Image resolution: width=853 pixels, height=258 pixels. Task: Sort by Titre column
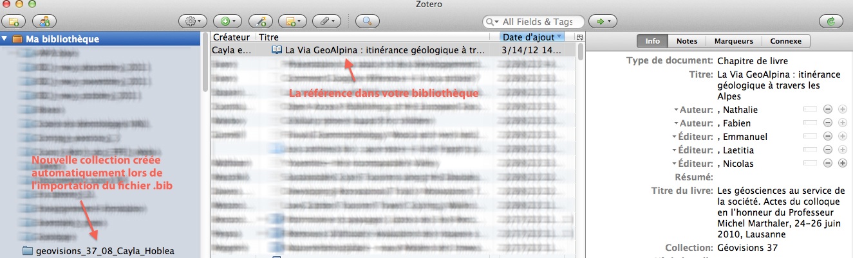click(x=377, y=37)
